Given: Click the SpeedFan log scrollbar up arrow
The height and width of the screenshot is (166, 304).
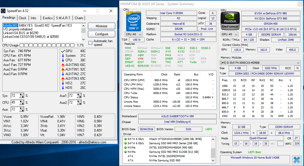Looking at the screenshot, I should (84, 26).
